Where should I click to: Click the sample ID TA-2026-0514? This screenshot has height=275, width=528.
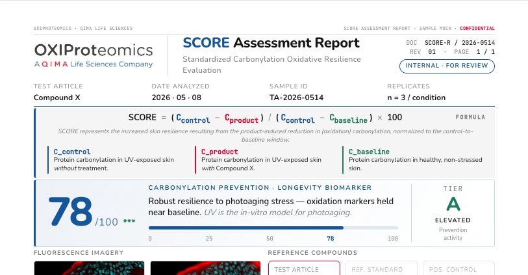pyautogui.click(x=296, y=98)
